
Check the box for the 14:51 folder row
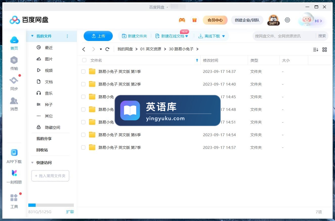coord(83,122)
